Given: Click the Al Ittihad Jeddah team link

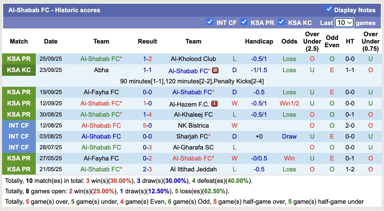Looking at the screenshot, I should [x=193, y=169].
